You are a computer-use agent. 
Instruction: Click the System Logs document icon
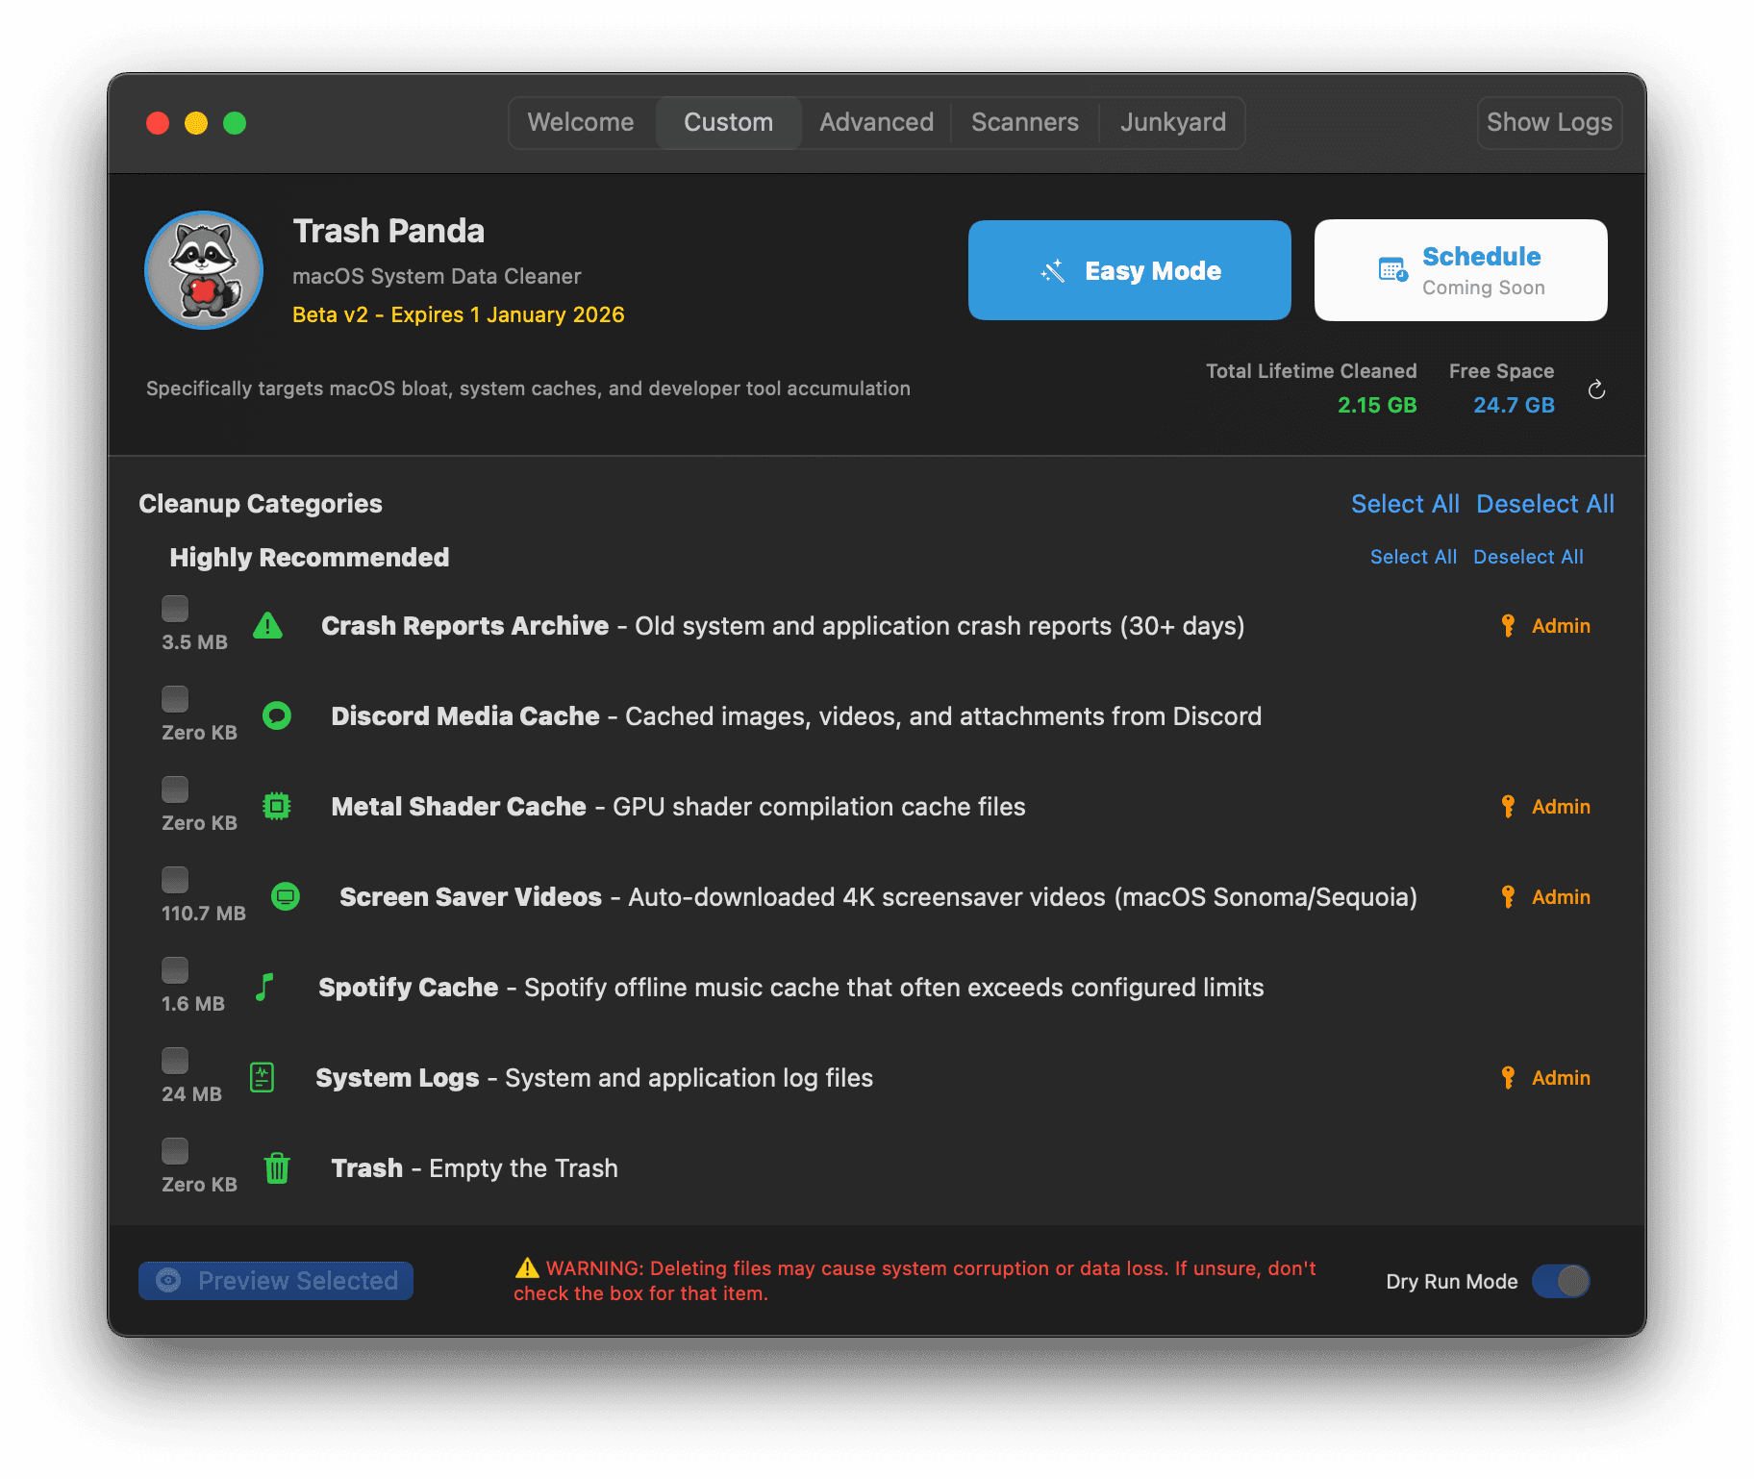click(x=262, y=1078)
